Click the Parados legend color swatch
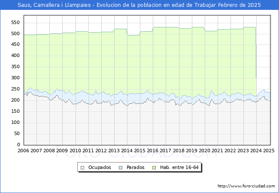The height and width of the screenshot is (193, 279). 121,168
